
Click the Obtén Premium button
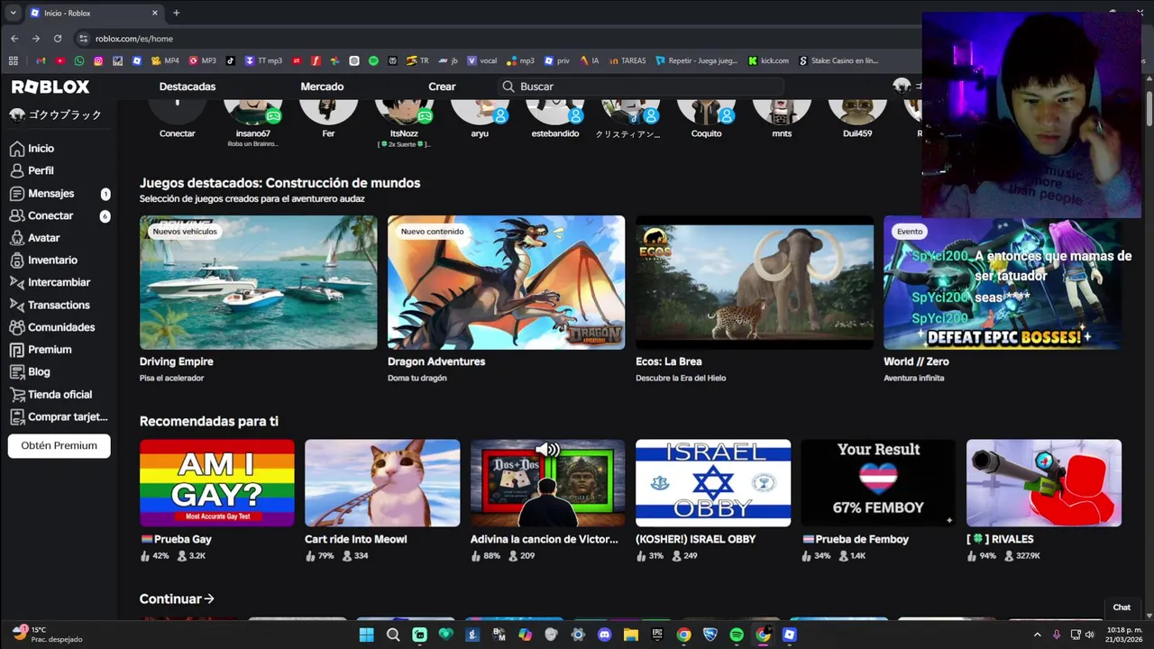tap(60, 445)
